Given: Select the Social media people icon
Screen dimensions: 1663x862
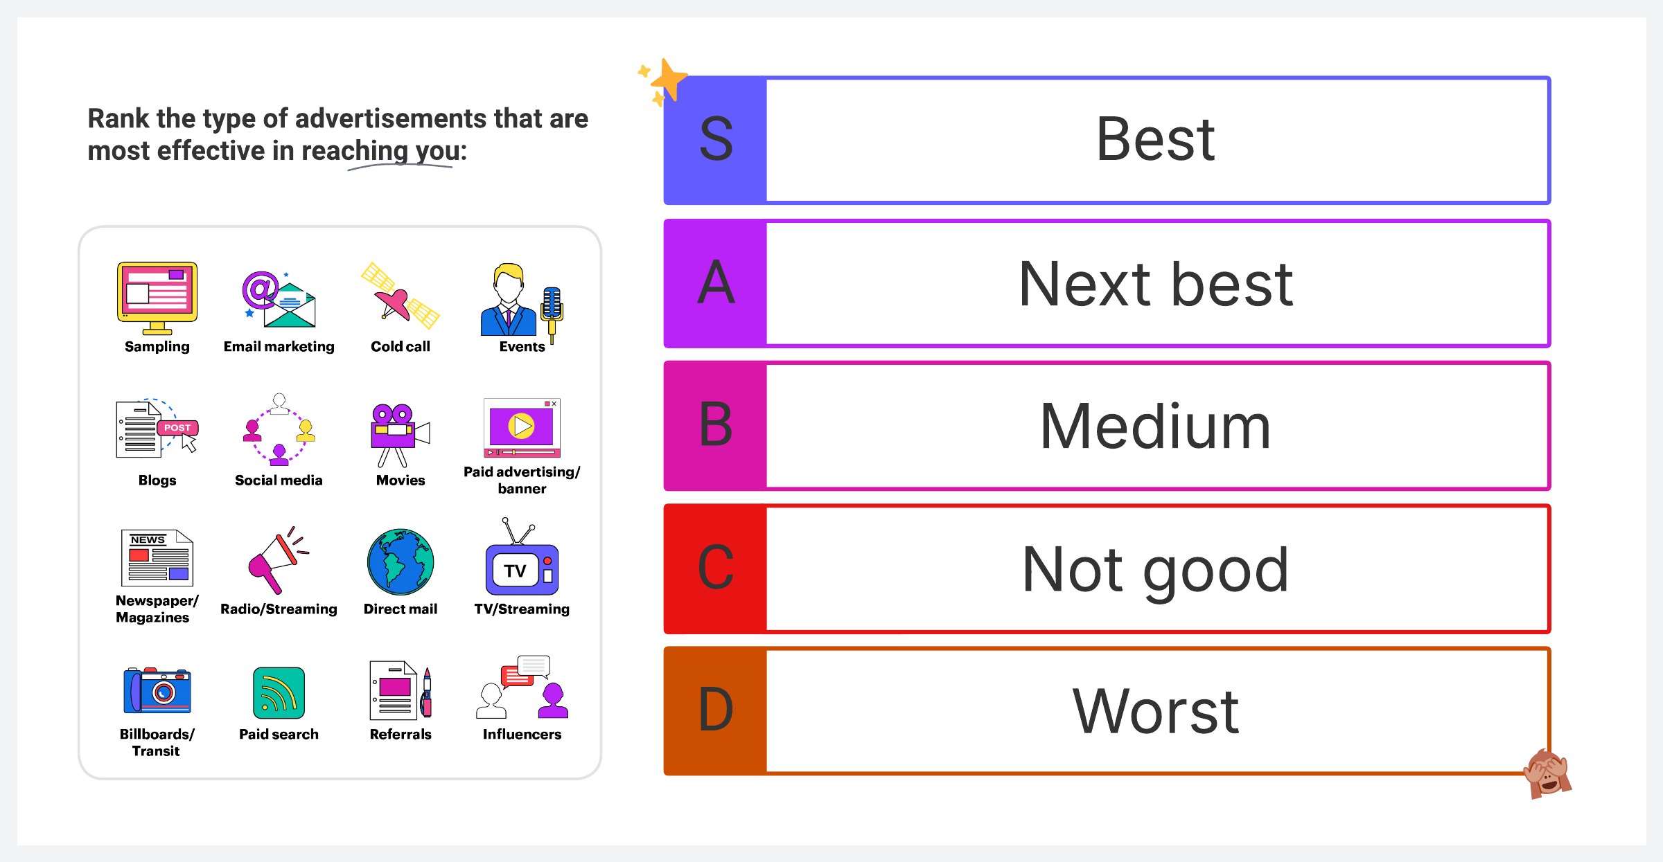Looking at the screenshot, I should 279,429.
